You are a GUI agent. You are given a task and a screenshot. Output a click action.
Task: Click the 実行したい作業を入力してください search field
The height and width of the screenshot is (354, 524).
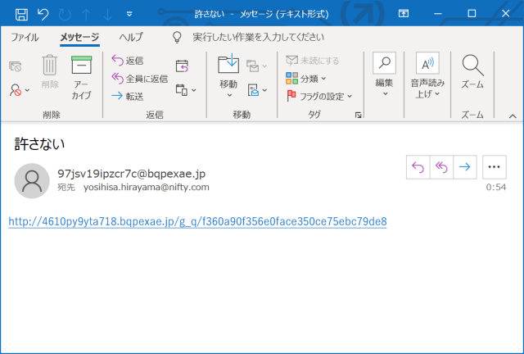(258, 37)
